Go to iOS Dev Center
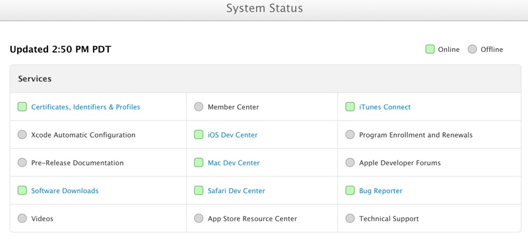 [x=233, y=135]
